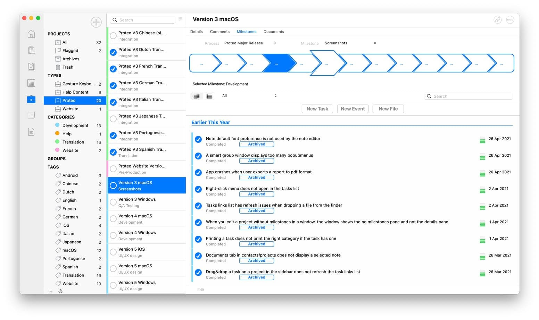The width and height of the screenshot is (539, 320).
Task: Uncheck the "Tasks links list" completed checkmark
Action: (198, 206)
